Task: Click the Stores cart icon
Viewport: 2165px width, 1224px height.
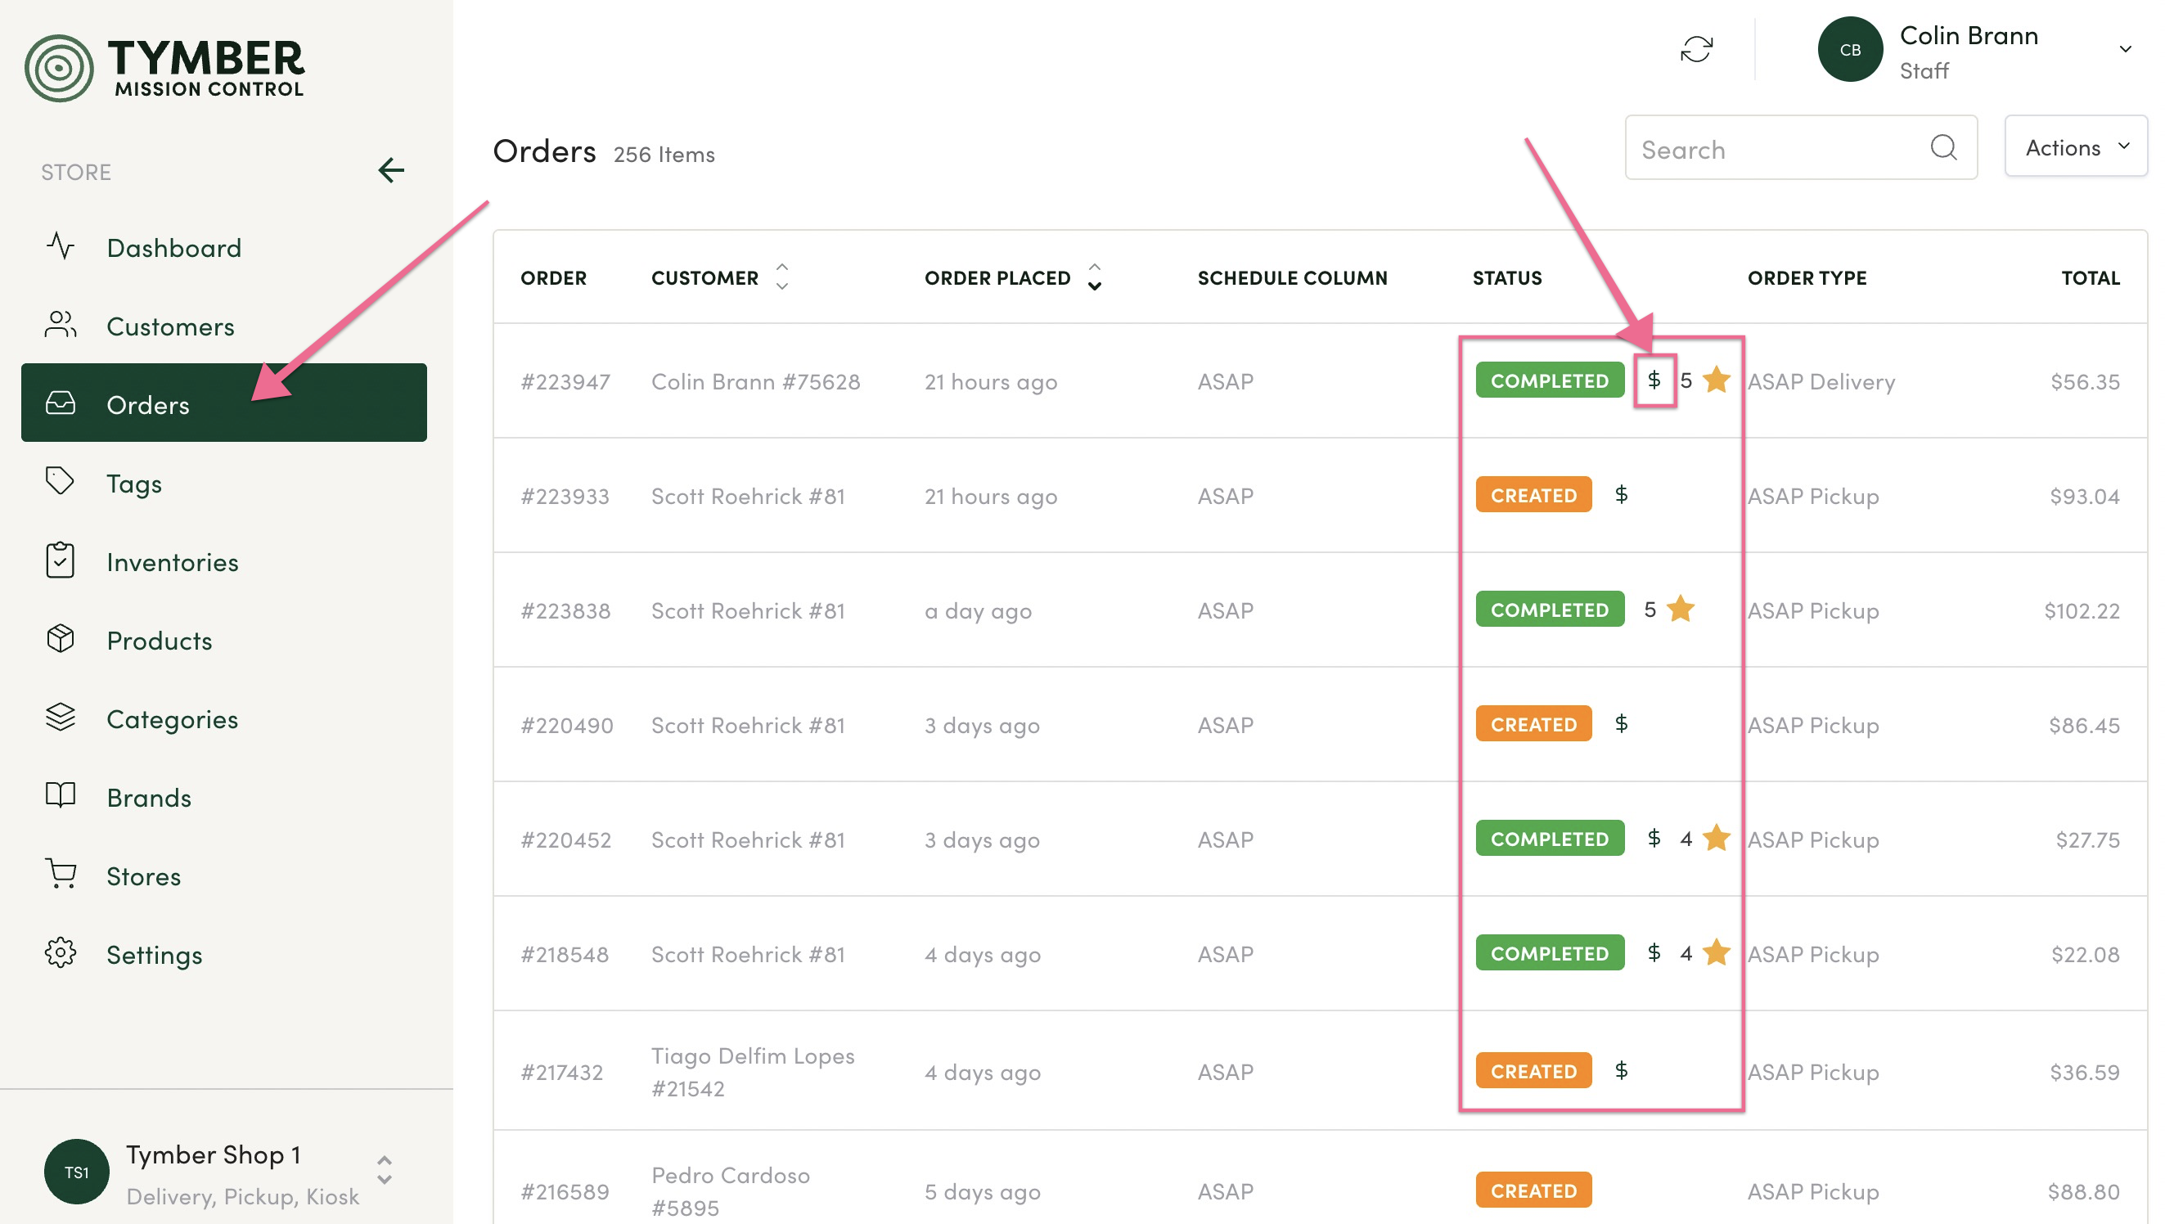Action: 61,875
